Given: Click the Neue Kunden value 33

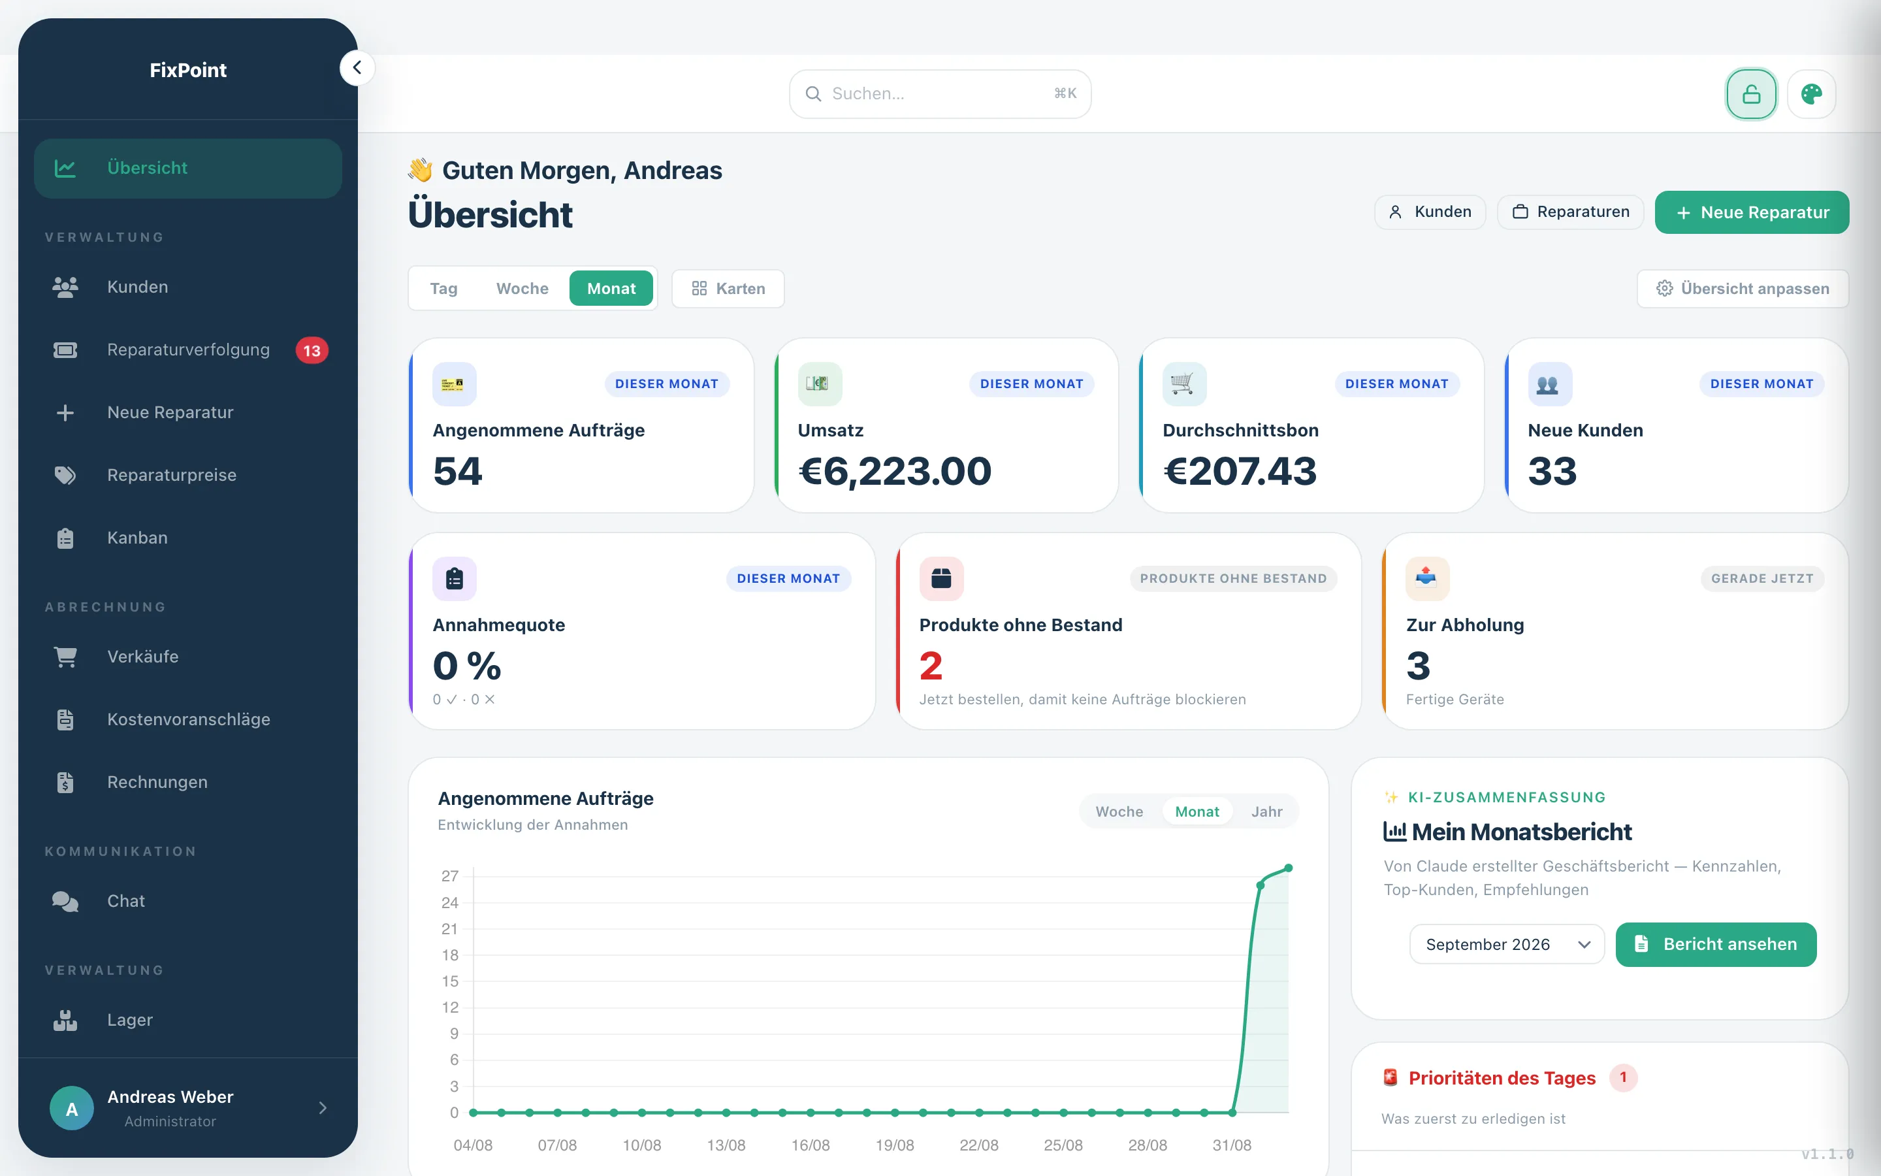Looking at the screenshot, I should [x=1552, y=471].
